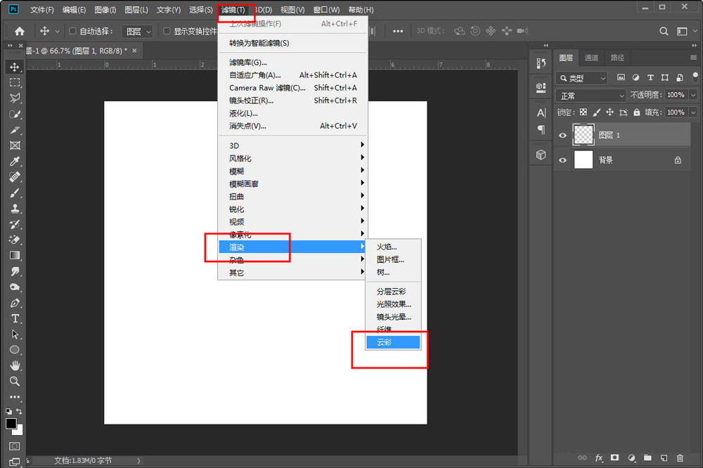Toggle lock transparent pixels icon
Viewport: 703px width, 468px height.
[x=583, y=112]
